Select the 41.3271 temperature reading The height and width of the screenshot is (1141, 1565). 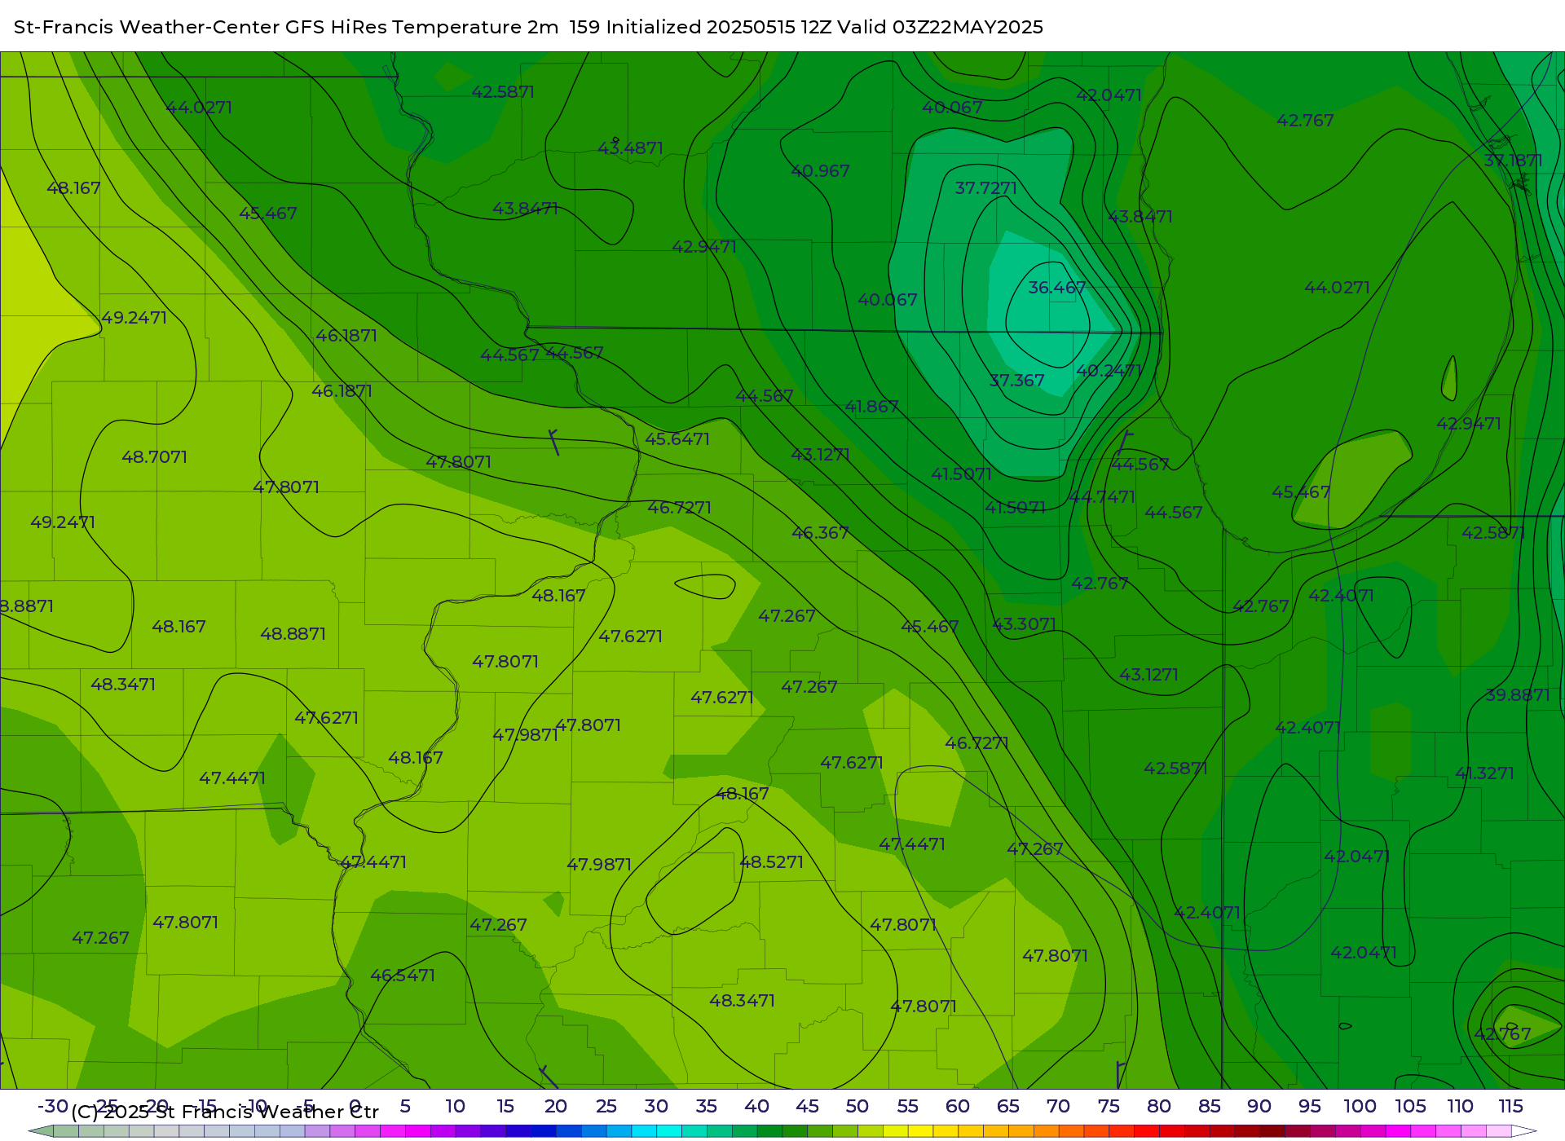coord(1484,773)
